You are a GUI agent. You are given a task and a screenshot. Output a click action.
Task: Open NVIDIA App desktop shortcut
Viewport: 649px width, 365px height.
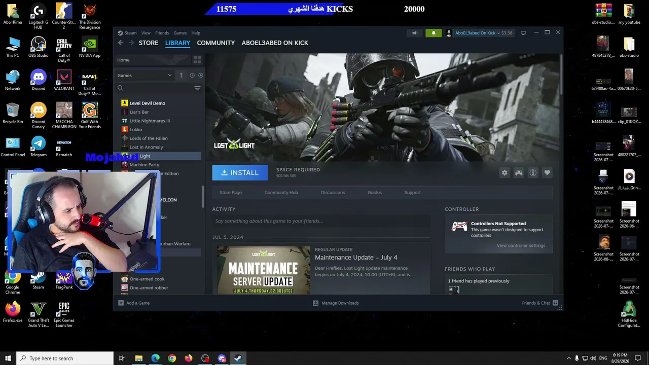pyautogui.click(x=90, y=47)
